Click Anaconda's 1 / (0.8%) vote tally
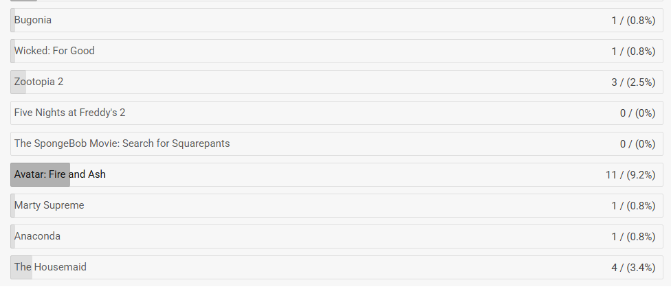 633,237
